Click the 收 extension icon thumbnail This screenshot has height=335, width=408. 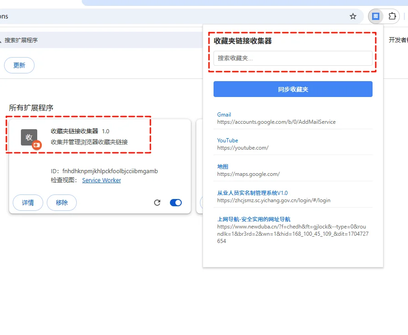(x=29, y=137)
